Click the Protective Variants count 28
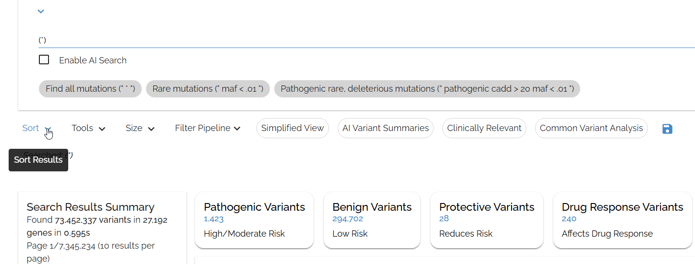Screen dimensions: 695x264 click(444, 219)
